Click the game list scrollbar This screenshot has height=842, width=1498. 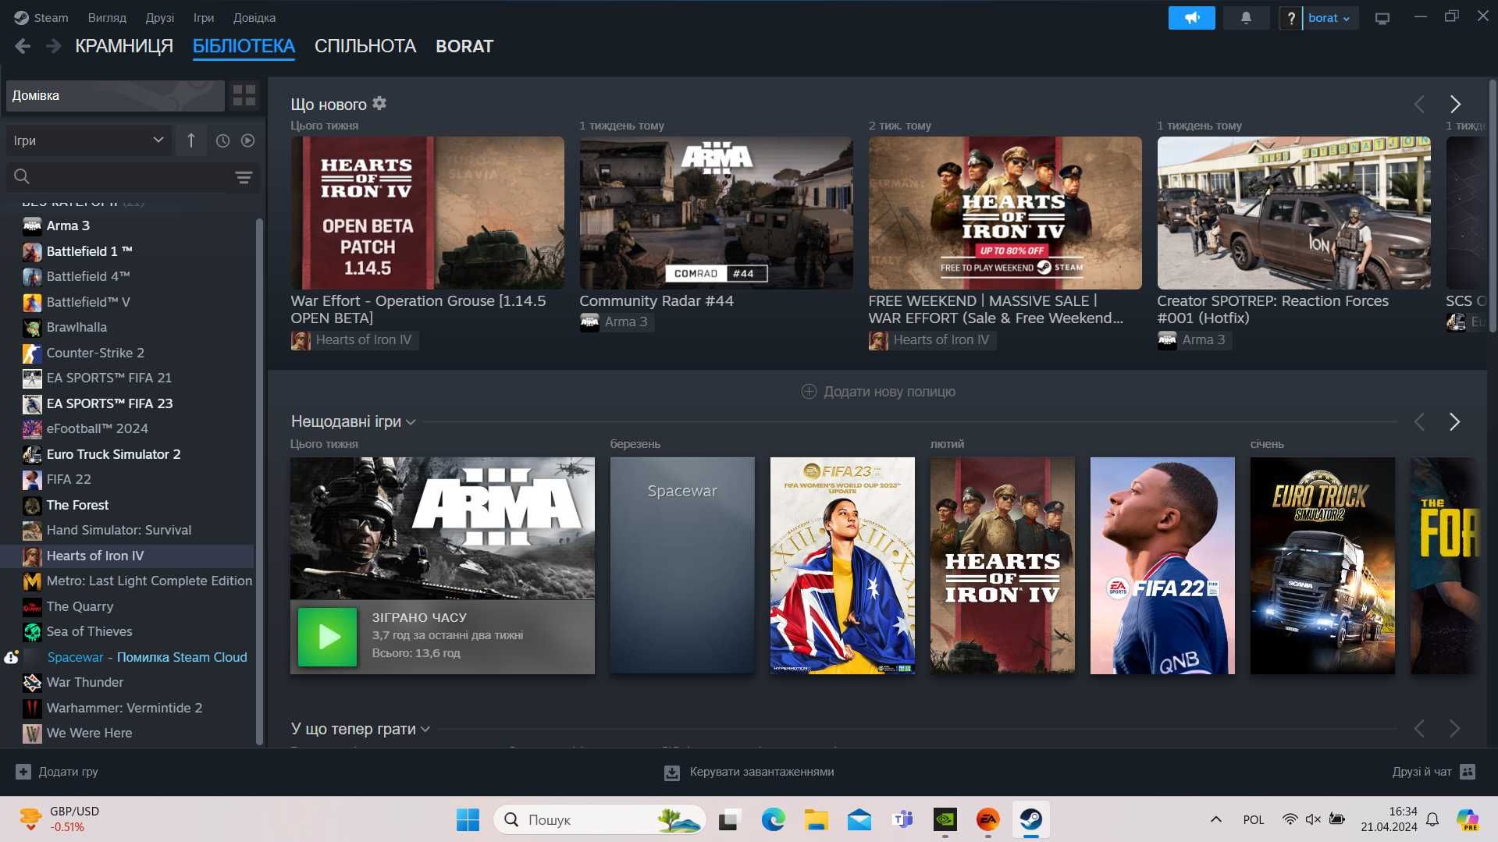259,480
